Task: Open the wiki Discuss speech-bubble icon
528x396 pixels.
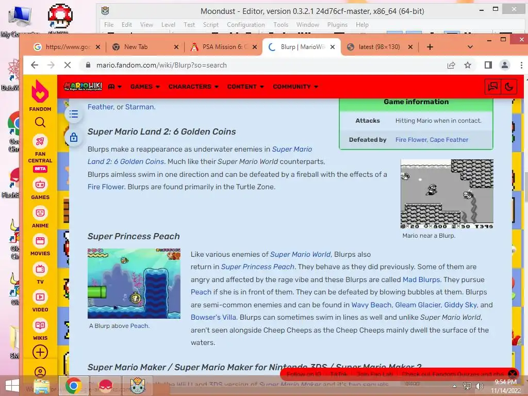Action: (492, 87)
